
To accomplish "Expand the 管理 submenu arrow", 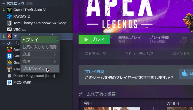I will point(55,61).
